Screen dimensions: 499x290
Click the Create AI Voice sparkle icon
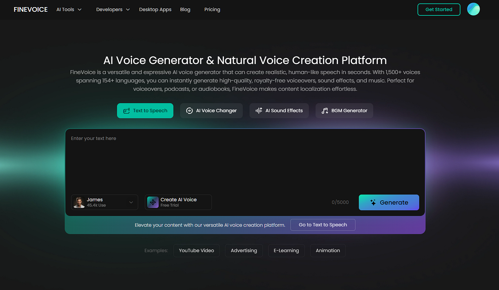[x=153, y=202]
